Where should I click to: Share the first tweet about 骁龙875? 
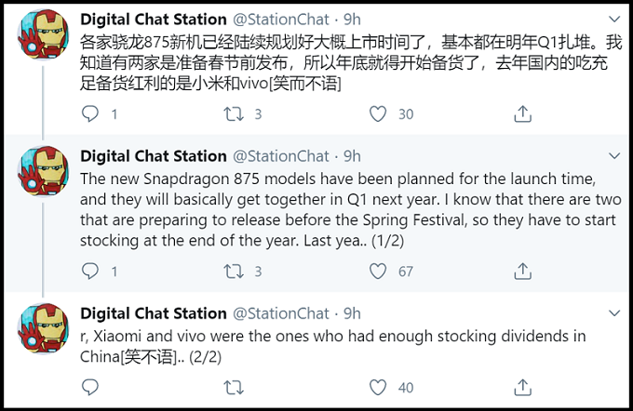coord(522,113)
